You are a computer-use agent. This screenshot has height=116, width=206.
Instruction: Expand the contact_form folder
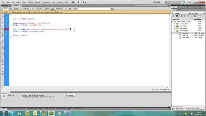click(174, 24)
